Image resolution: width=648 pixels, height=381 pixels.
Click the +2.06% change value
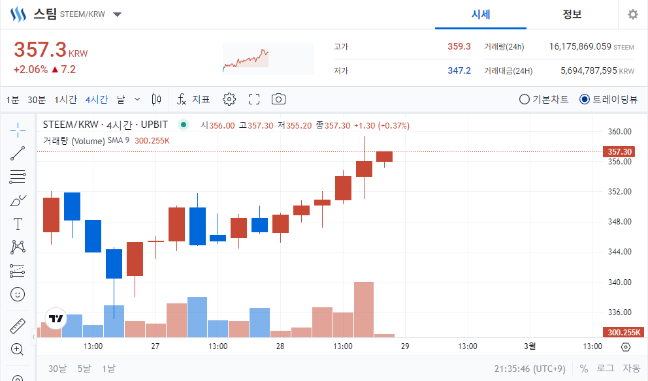[x=31, y=69]
